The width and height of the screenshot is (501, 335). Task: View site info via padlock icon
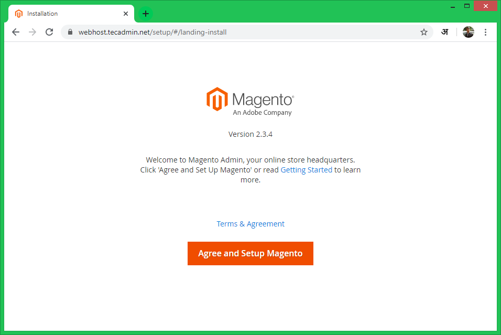(x=70, y=32)
